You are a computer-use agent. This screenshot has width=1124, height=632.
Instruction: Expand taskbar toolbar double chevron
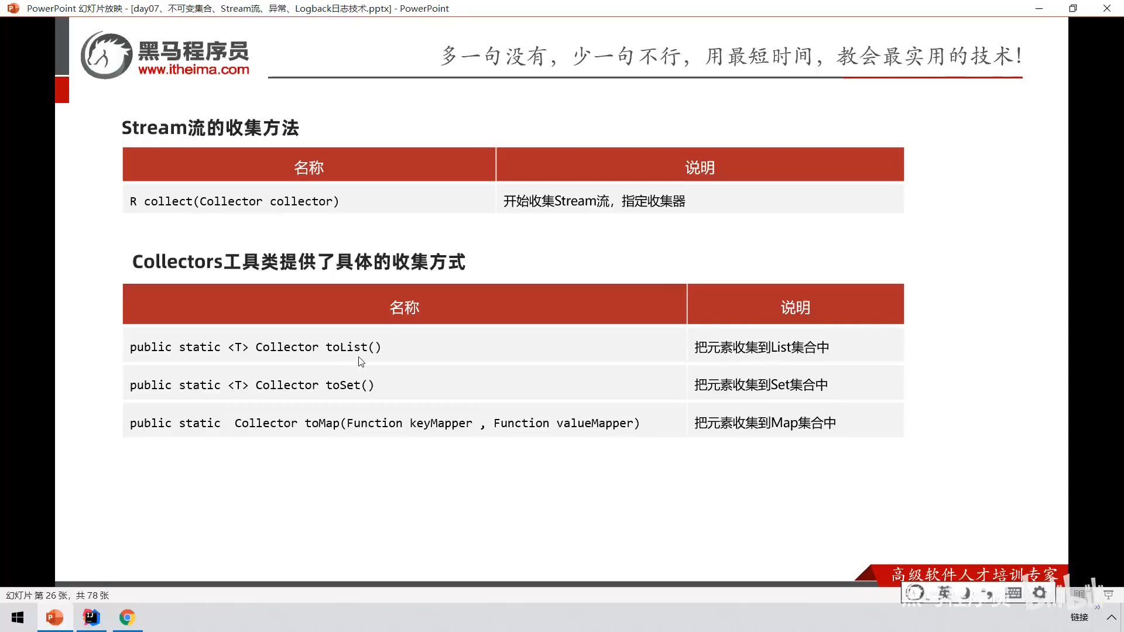click(x=1097, y=607)
